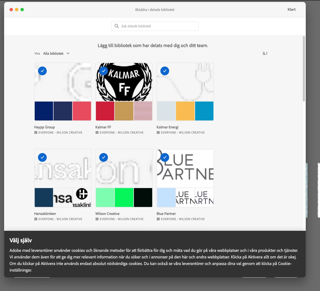
Task: Open the Alla bibliotek filter dropdown
Action: pyautogui.click(x=56, y=53)
